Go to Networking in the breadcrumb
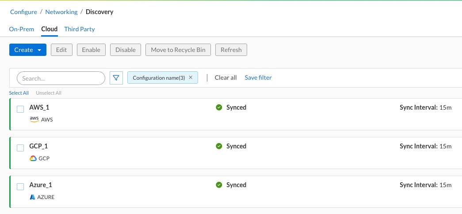 coord(61,12)
